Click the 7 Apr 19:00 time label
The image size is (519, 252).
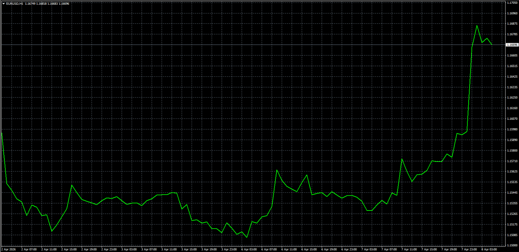click(450, 250)
